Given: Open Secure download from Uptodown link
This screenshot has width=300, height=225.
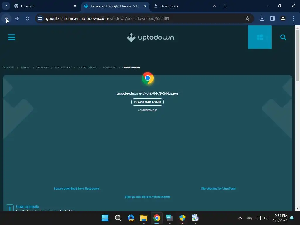Looking at the screenshot, I should click(x=76, y=188).
